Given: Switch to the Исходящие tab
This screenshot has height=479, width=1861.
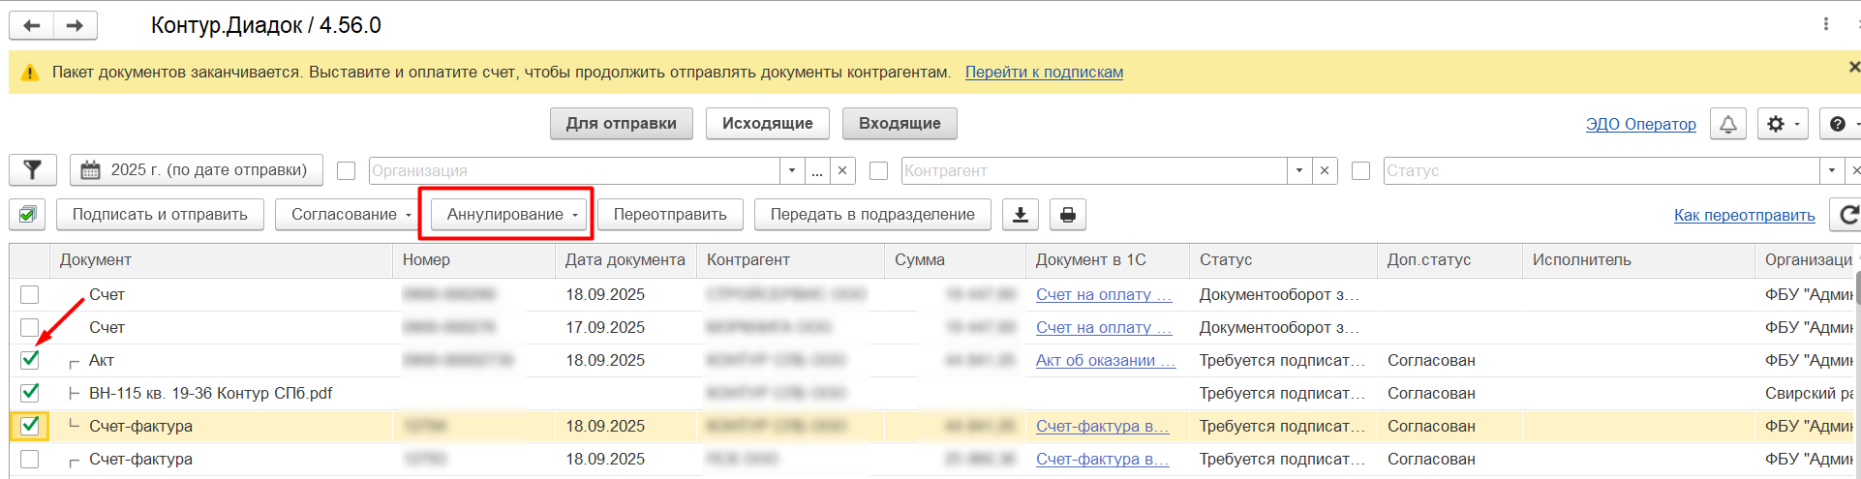Looking at the screenshot, I should [x=767, y=124].
